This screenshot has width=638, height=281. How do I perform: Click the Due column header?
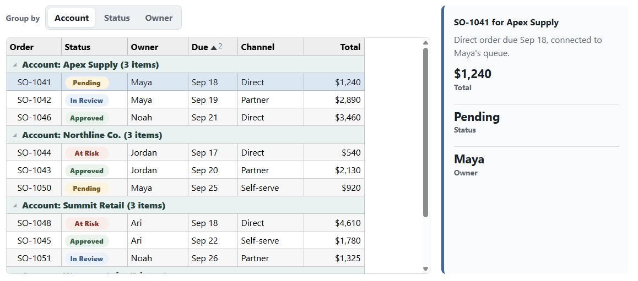tap(213, 47)
